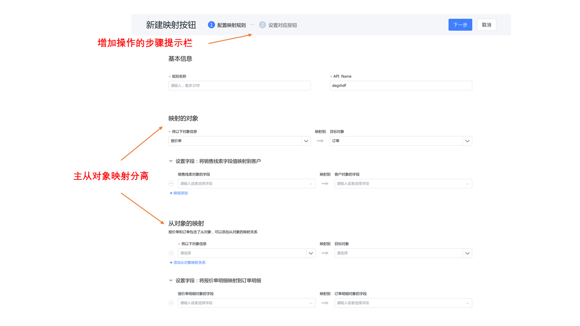The image size is (580, 326).
Task: Click the API Name field containing dagshdf
Action: [401, 86]
